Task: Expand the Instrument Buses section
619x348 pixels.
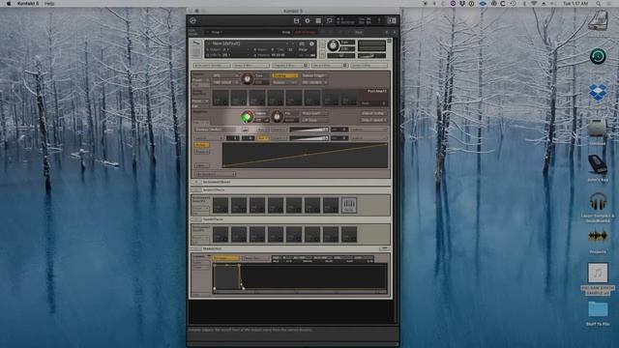Action: point(195,183)
